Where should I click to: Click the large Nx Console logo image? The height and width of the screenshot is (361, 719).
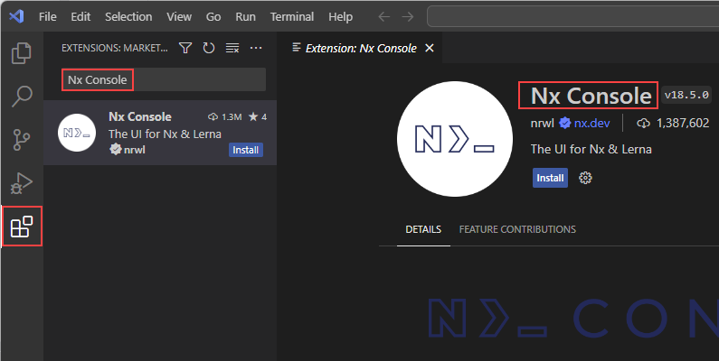coord(455,139)
